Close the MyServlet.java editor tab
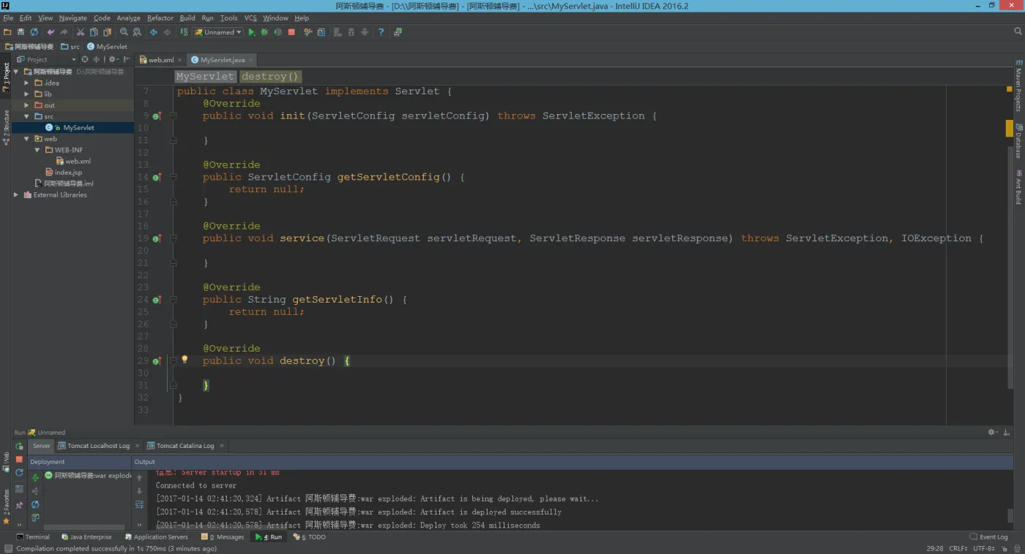1025x554 pixels. (x=251, y=60)
